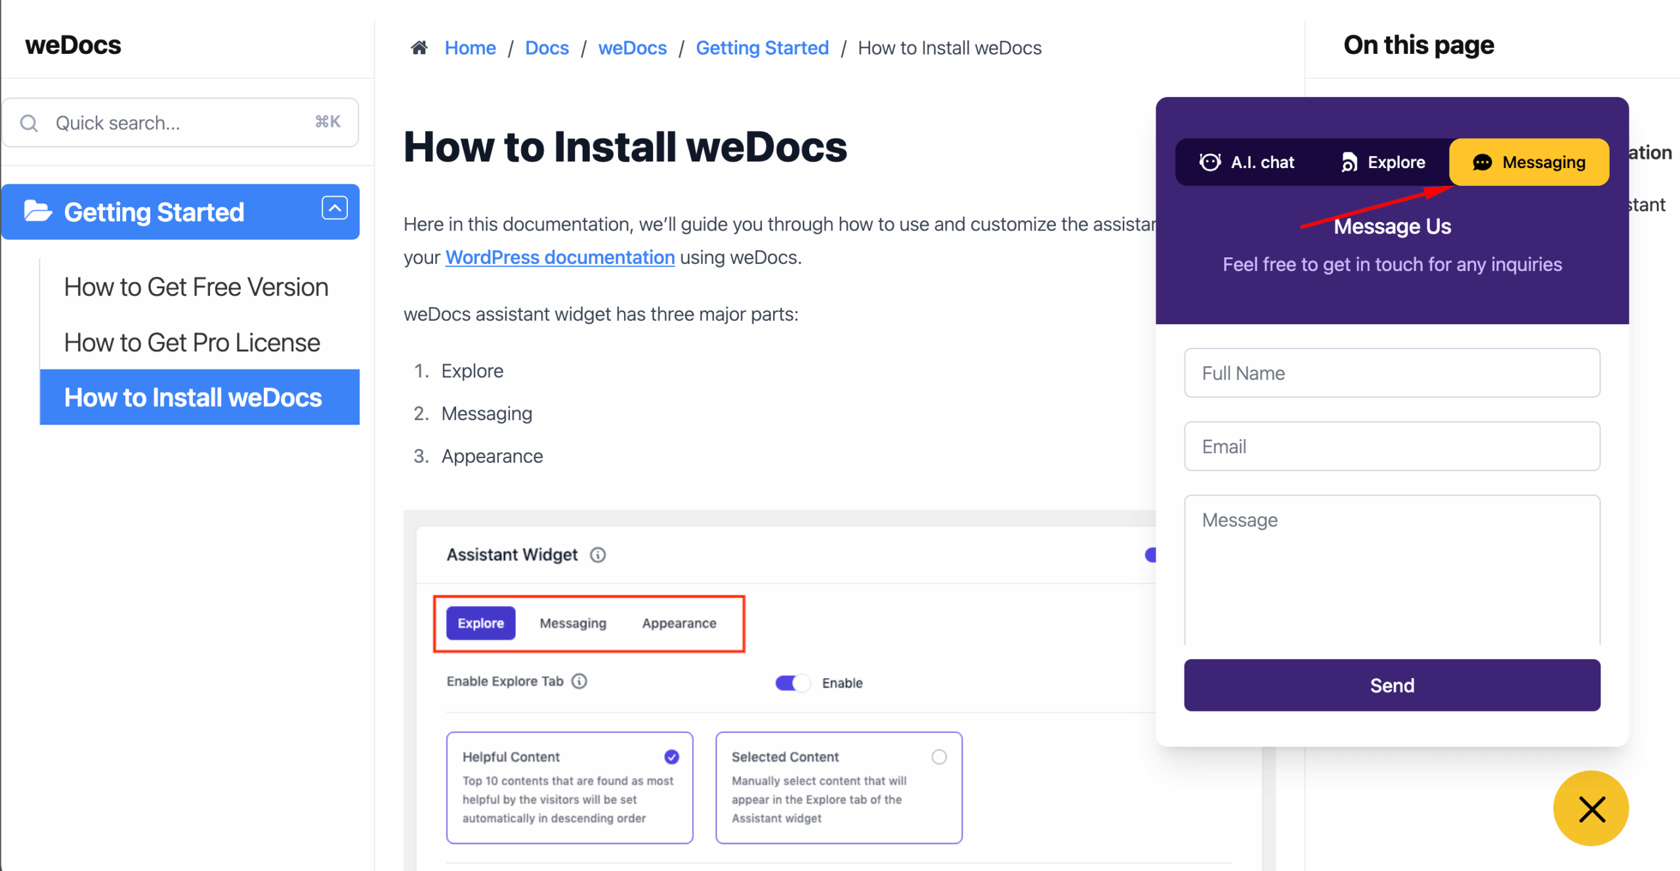Click the home icon in breadcrumb

point(419,48)
